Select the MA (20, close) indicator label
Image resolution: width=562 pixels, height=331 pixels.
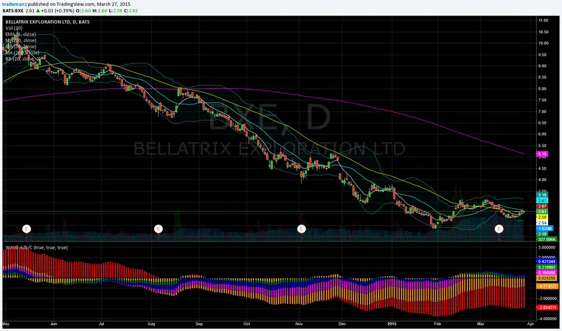coord(21,40)
